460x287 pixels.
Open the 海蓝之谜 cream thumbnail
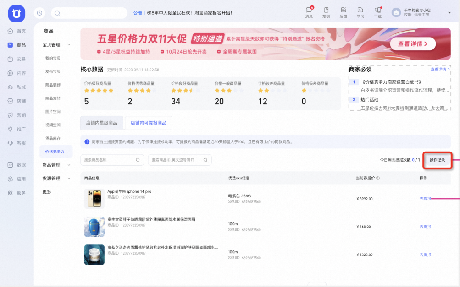coord(94,255)
